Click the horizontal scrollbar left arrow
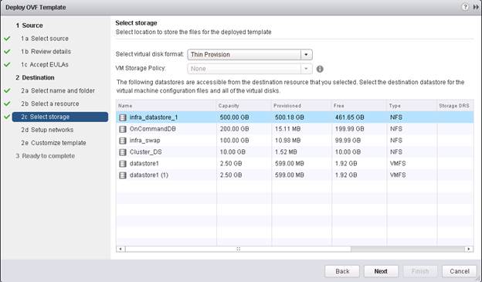 [x=120, y=249]
